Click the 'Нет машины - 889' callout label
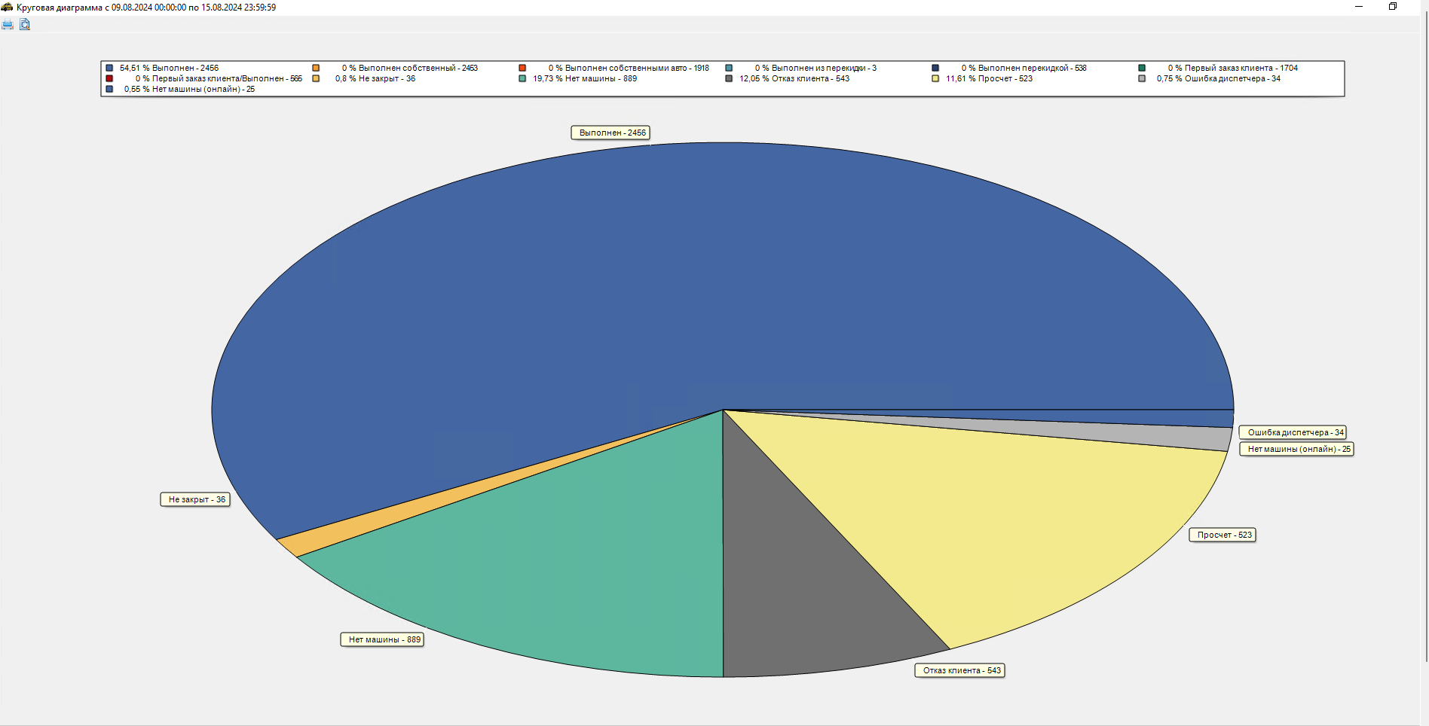The width and height of the screenshot is (1429, 726). coord(383,639)
